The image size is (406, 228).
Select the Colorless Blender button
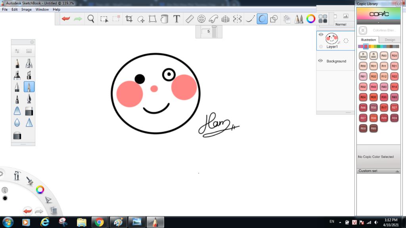[x=363, y=30]
